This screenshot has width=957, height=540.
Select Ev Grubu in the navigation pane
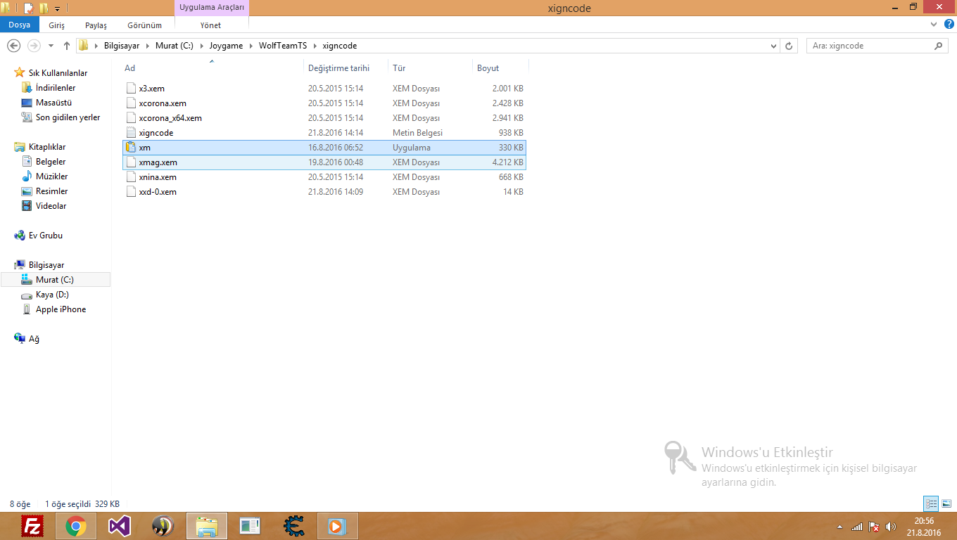pos(46,236)
